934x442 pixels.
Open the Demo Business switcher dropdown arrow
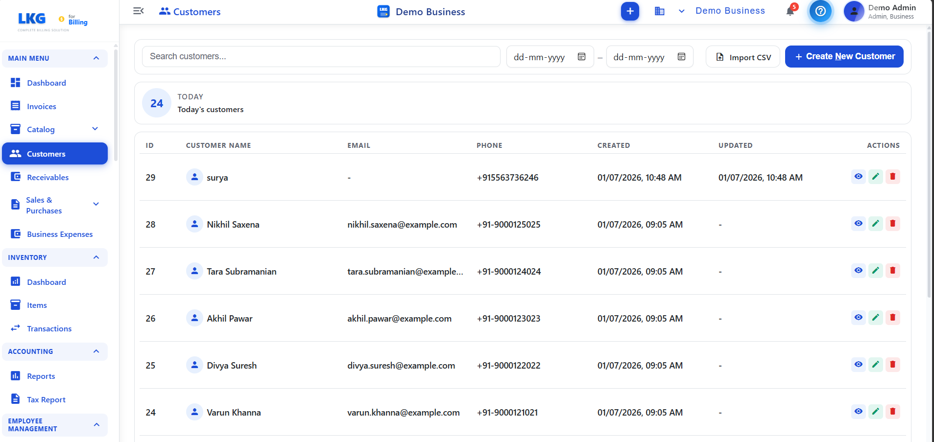pos(681,11)
